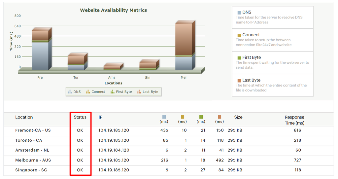Click the green First Byte column header square
This screenshot has height=179, width=338.
[201, 117]
